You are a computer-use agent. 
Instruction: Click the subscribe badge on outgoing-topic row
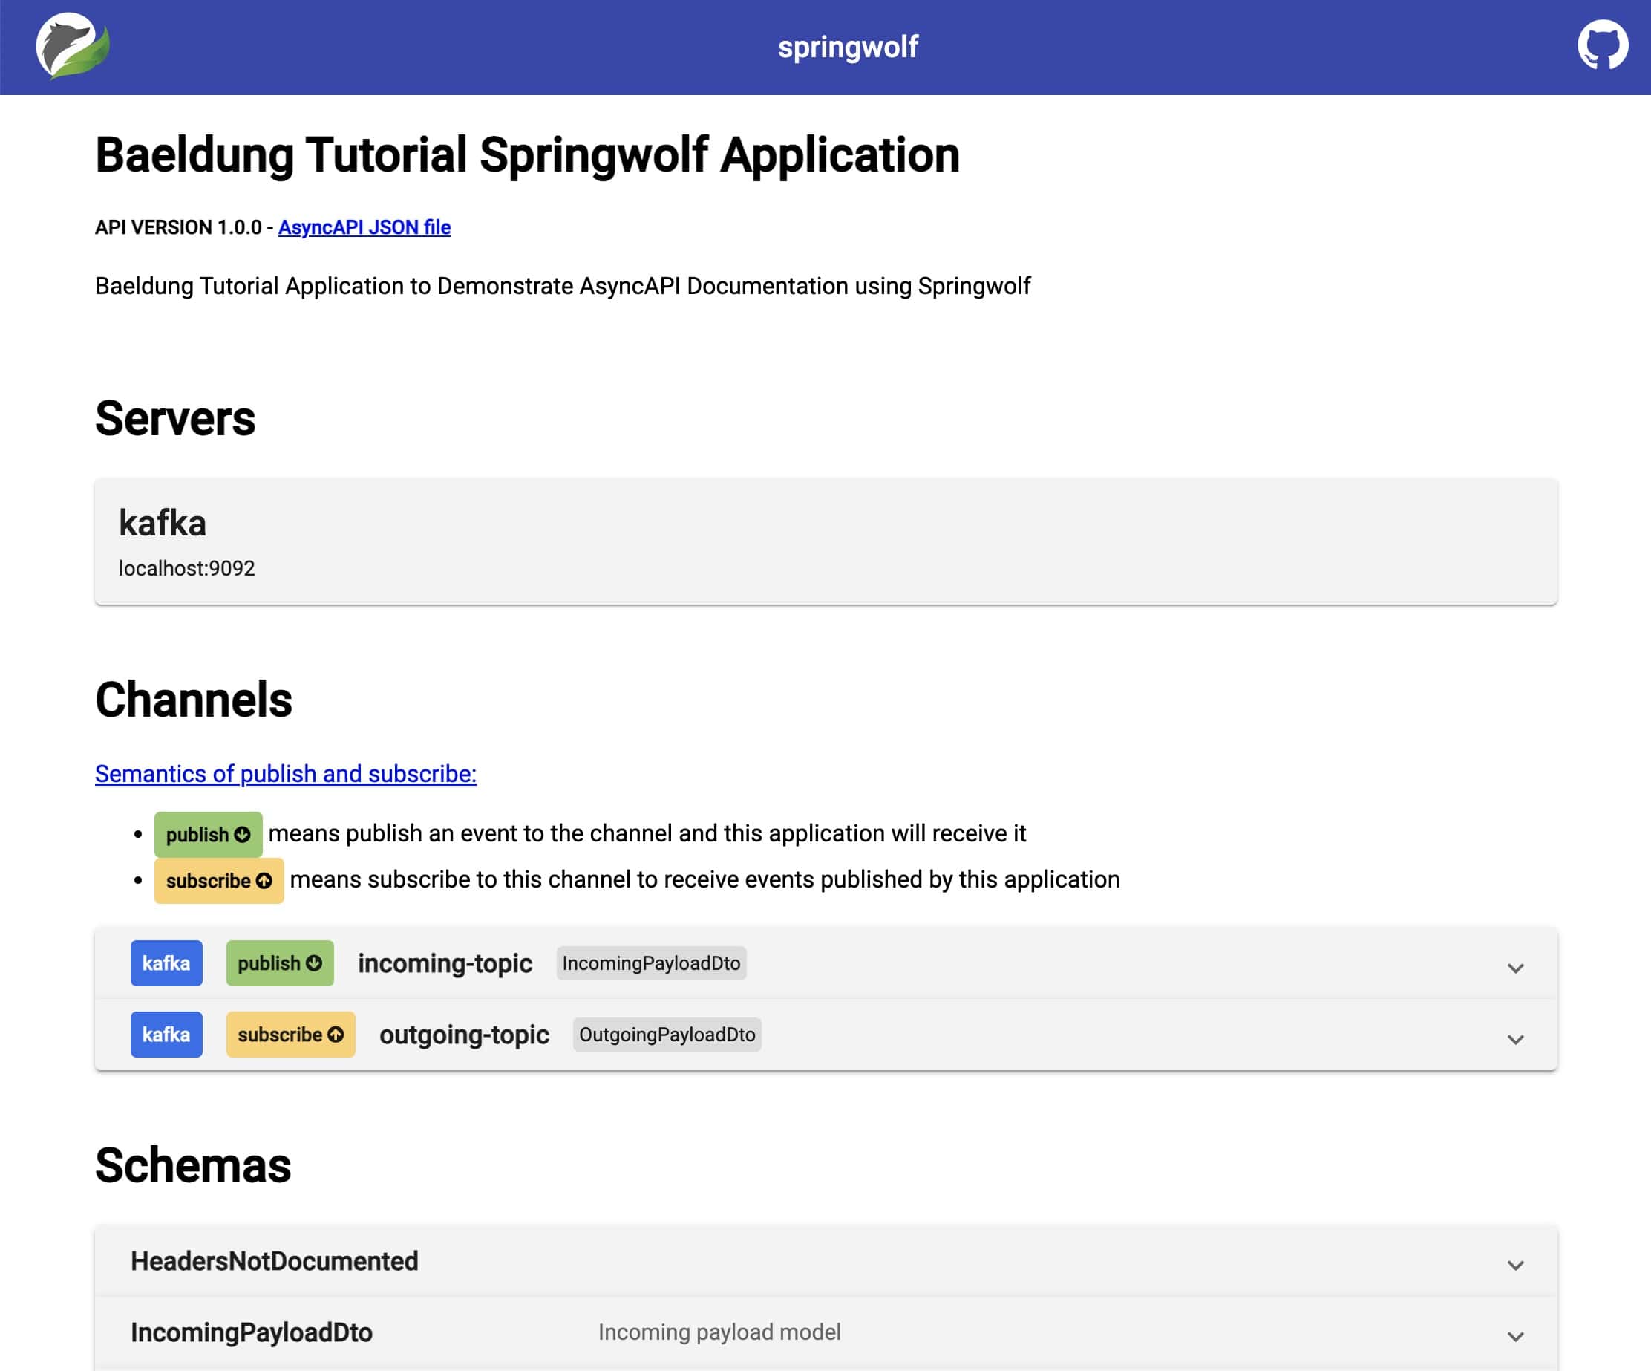tap(291, 1035)
